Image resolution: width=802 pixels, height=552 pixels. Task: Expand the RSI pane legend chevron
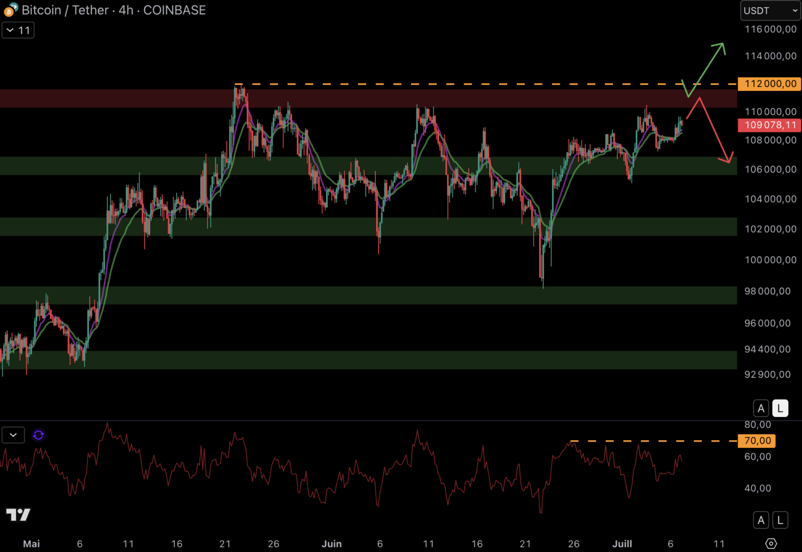tap(13, 435)
